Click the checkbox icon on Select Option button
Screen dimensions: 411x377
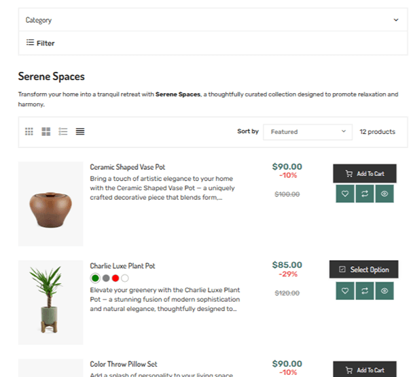tap(342, 269)
